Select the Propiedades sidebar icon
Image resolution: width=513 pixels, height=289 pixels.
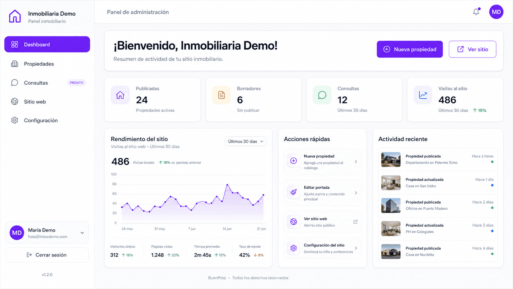(14, 64)
